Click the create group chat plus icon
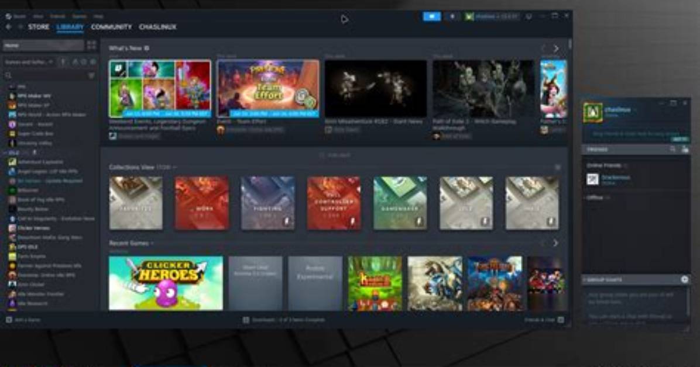This screenshot has height=367, width=700. (x=684, y=279)
